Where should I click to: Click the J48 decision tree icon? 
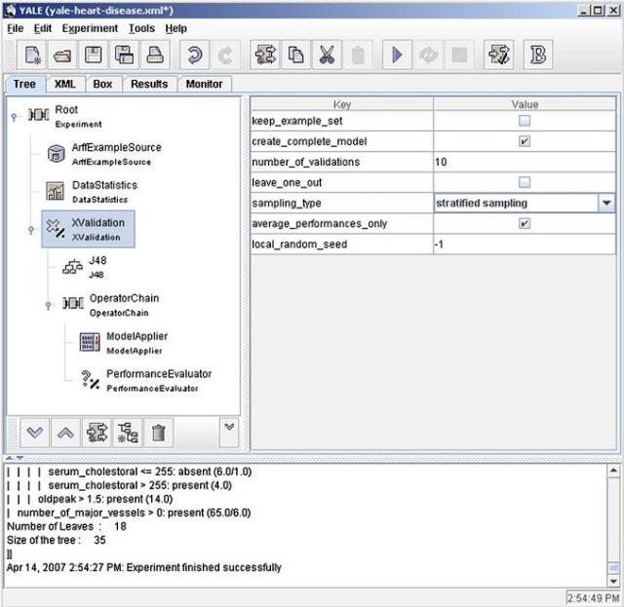tap(72, 267)
